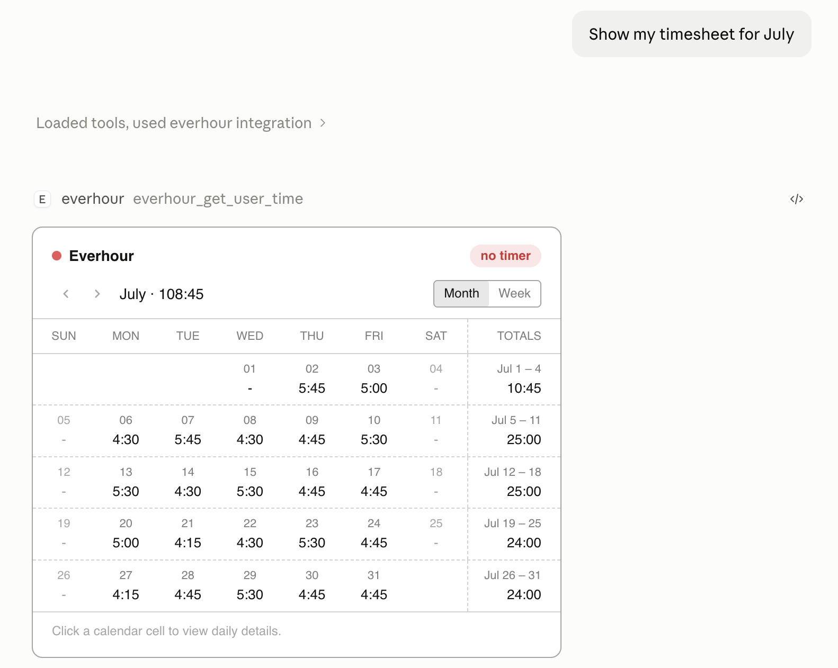The image size is (838, 668).
Task: Open July 23 cell with 5:30
Action: point(312,534)
